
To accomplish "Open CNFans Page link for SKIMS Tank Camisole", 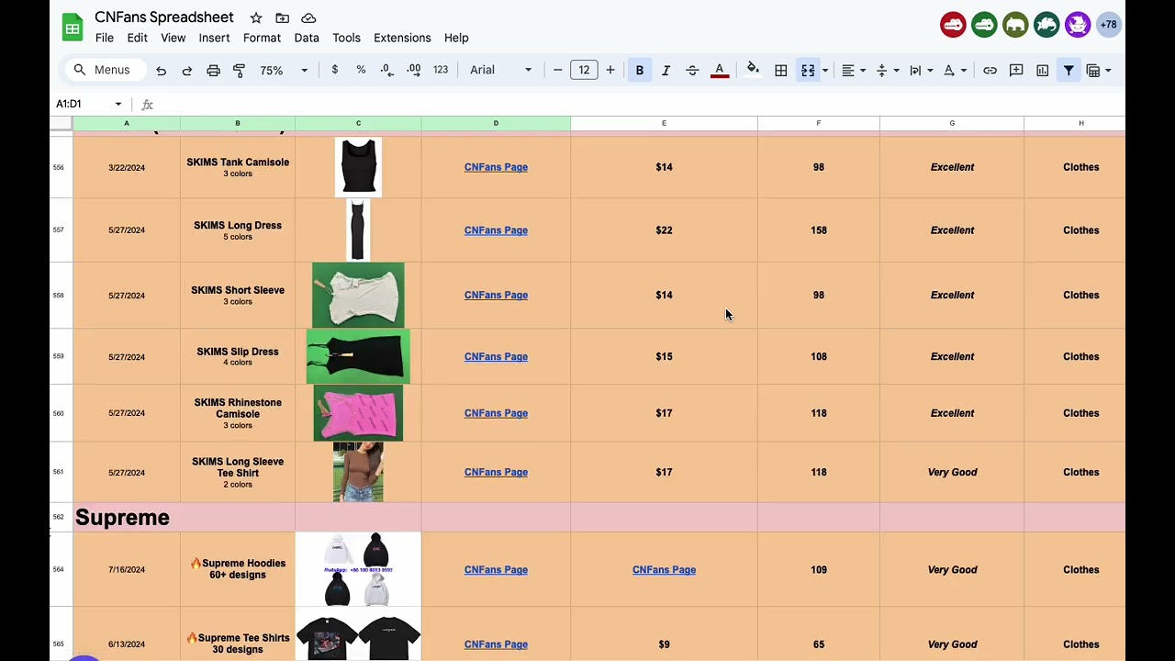I will tap(496, 167).
